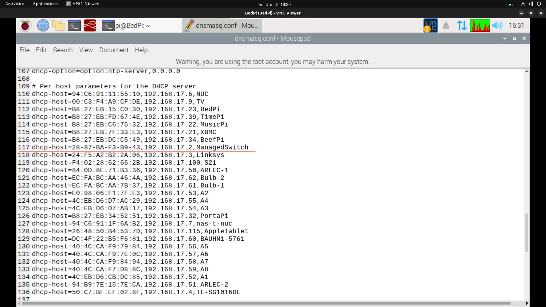Click the vertical scrollbar thumb
Screen dimensions: 546x307
point(527,233)
